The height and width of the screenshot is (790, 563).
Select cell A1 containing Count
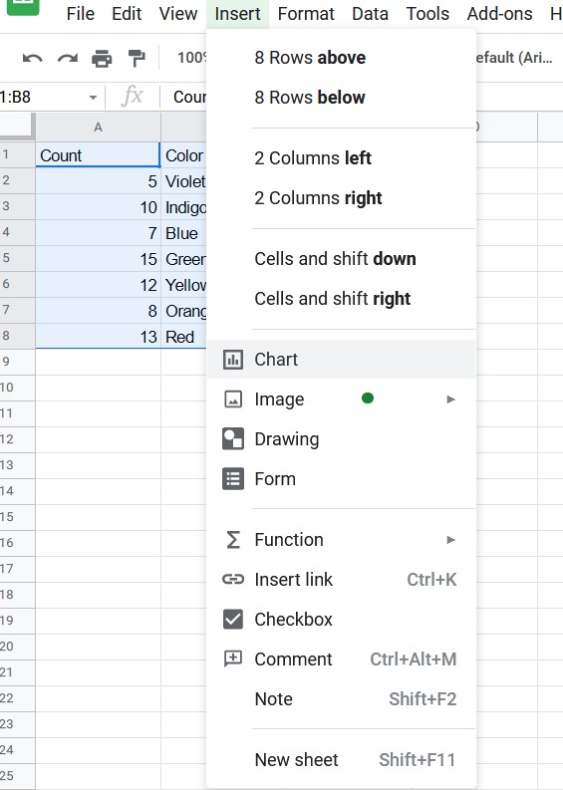[98, 154]
